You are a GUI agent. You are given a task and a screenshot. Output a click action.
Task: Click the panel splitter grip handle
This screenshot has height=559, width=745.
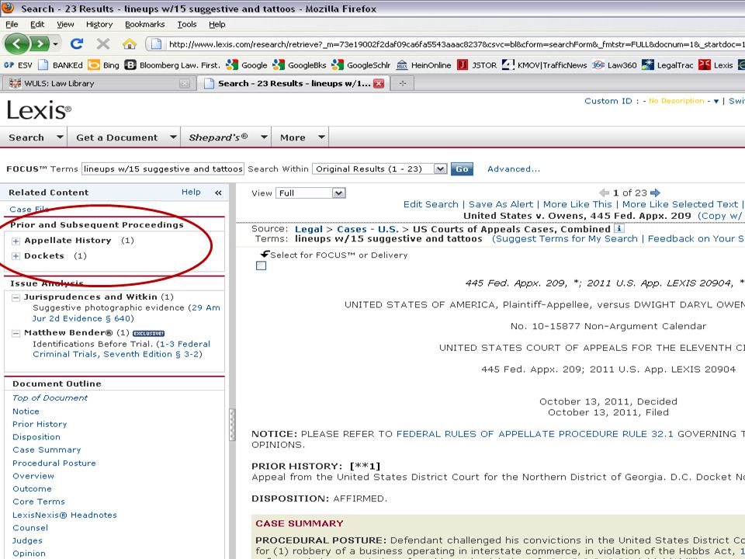[232, 425]
